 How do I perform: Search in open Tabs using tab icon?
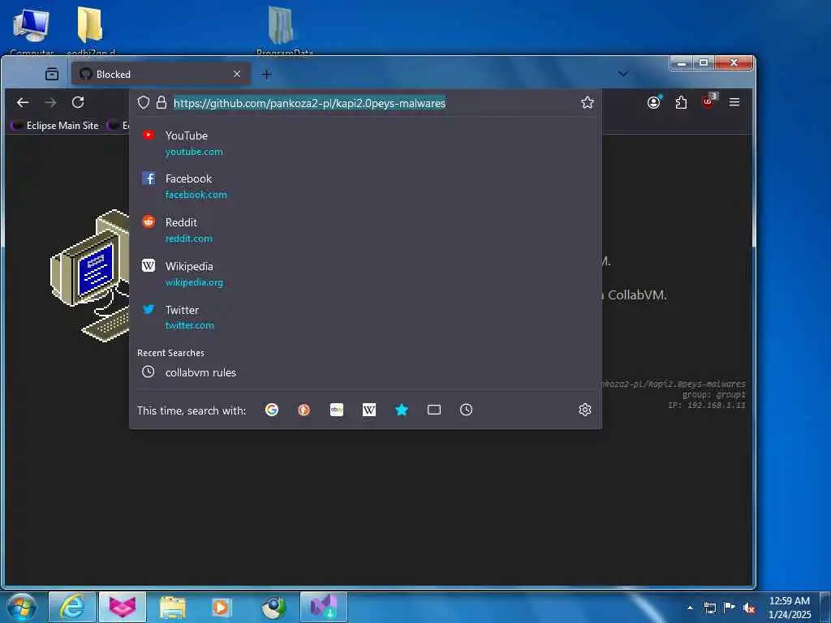pyautogui.click(x=434, y=410)
